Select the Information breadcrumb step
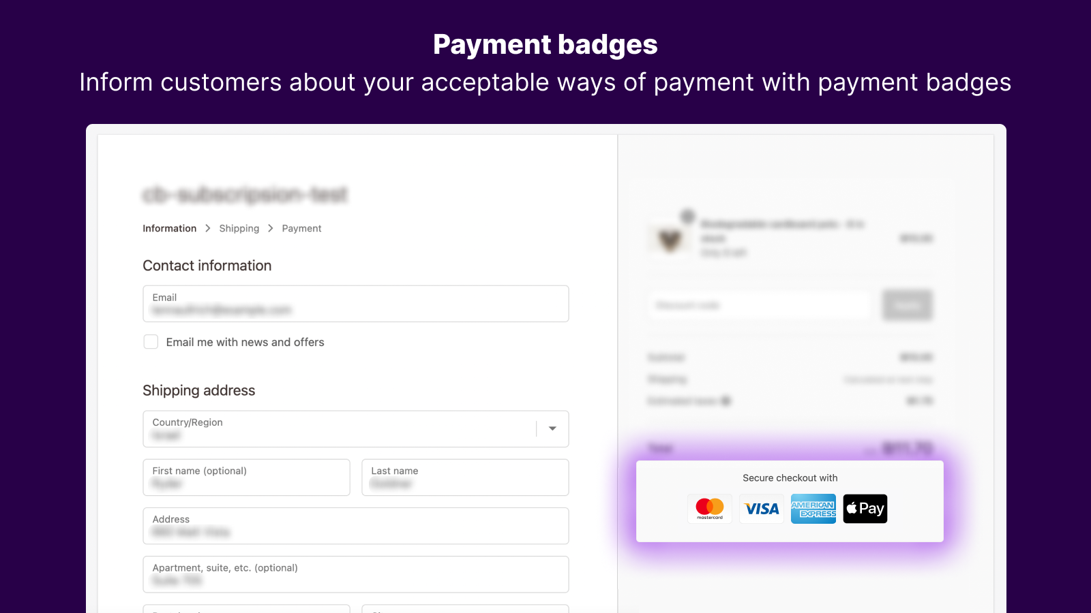This screenshot has height=613, width=1091. [169, 228]
